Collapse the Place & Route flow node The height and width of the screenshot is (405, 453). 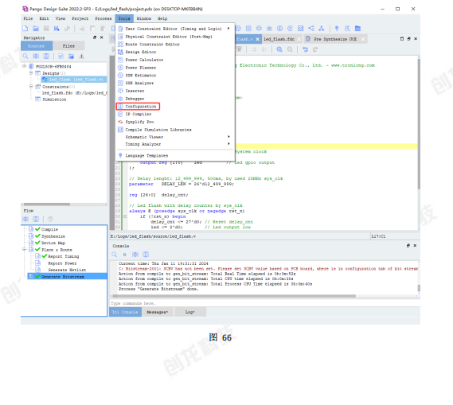click(x=25, y=249)
